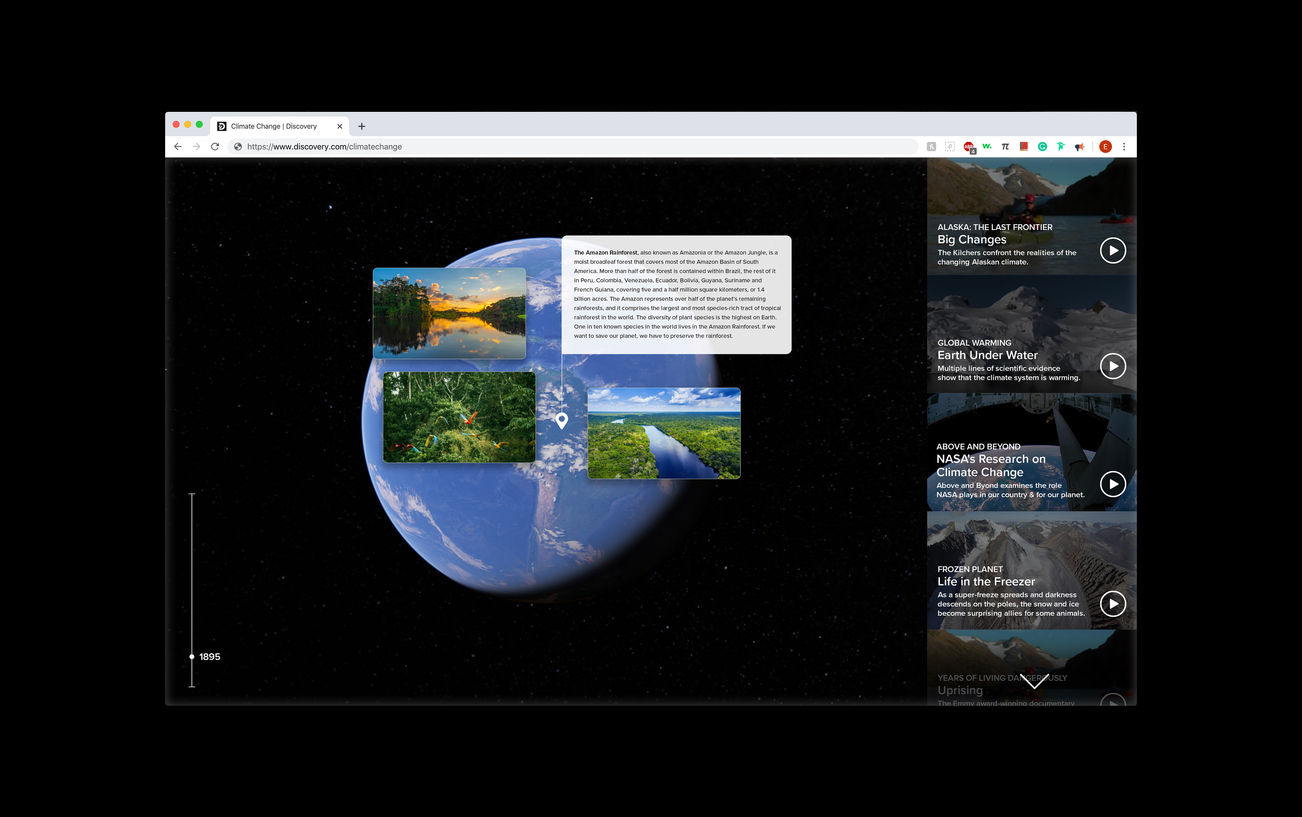Open the sunset river rainforest photo

point(449,313)
